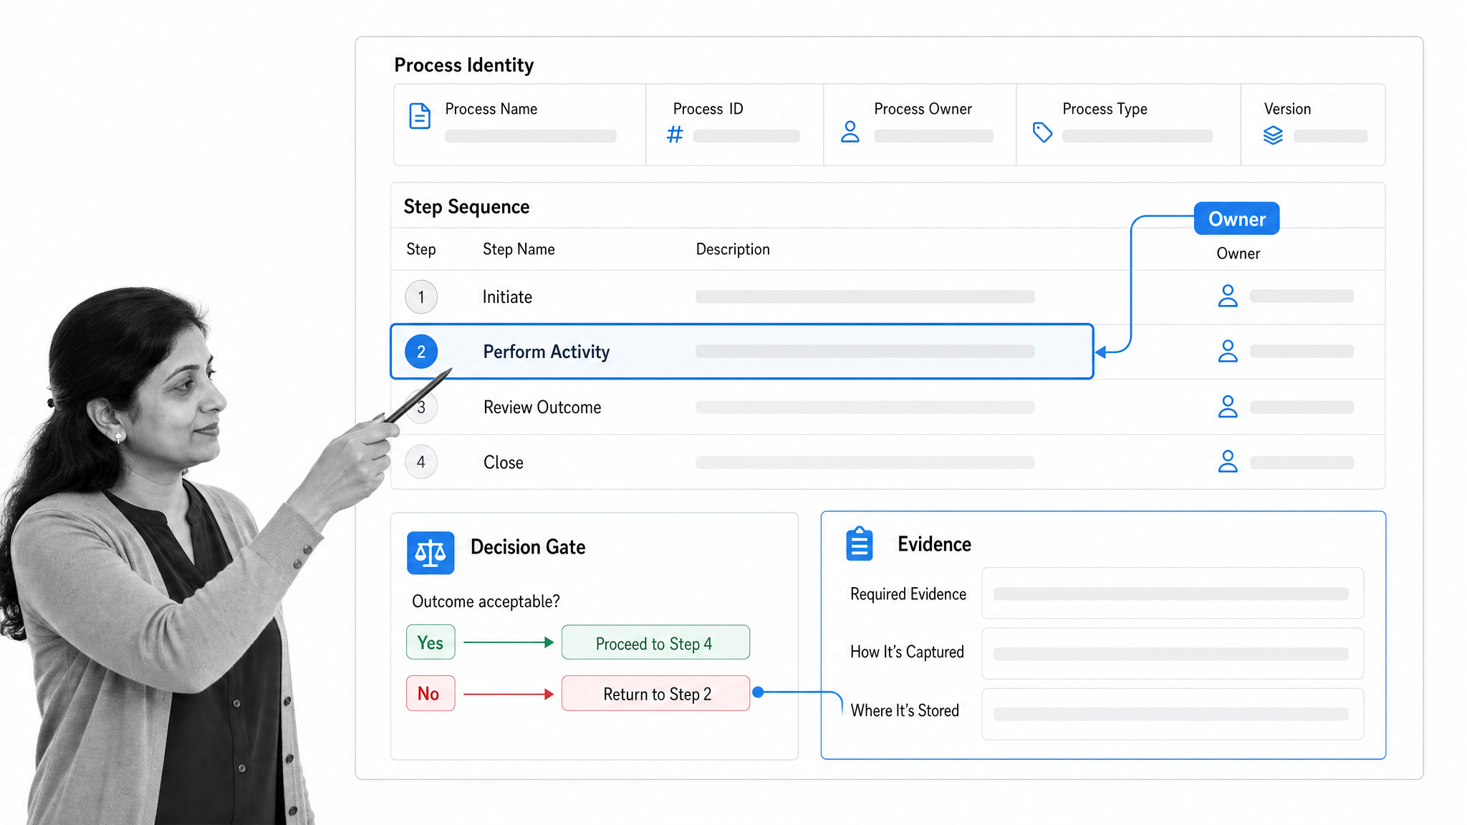Select step number 1 circle

421,297
